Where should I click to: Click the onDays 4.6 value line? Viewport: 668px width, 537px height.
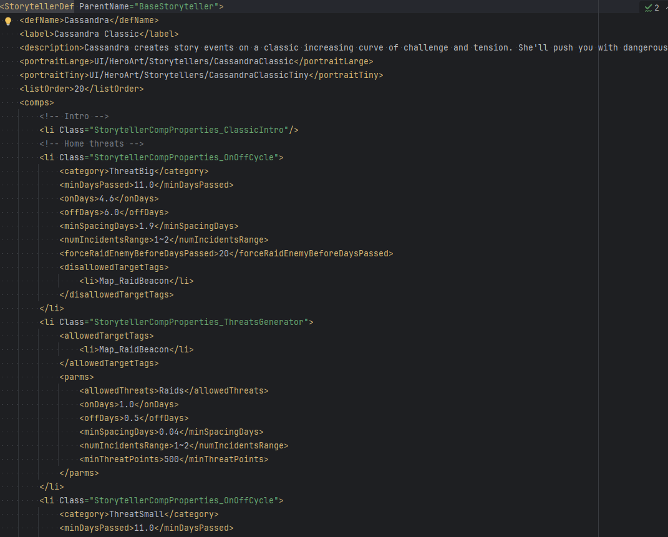pos(109,198)
